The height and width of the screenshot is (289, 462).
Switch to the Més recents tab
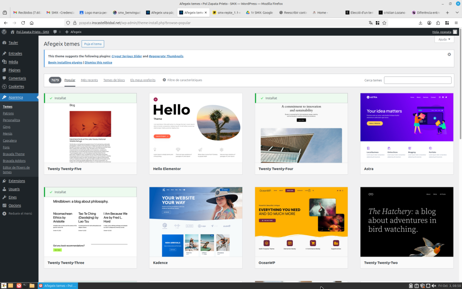pos(89,80)
